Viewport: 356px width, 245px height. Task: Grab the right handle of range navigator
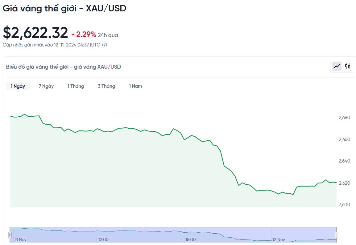point(336,235)
